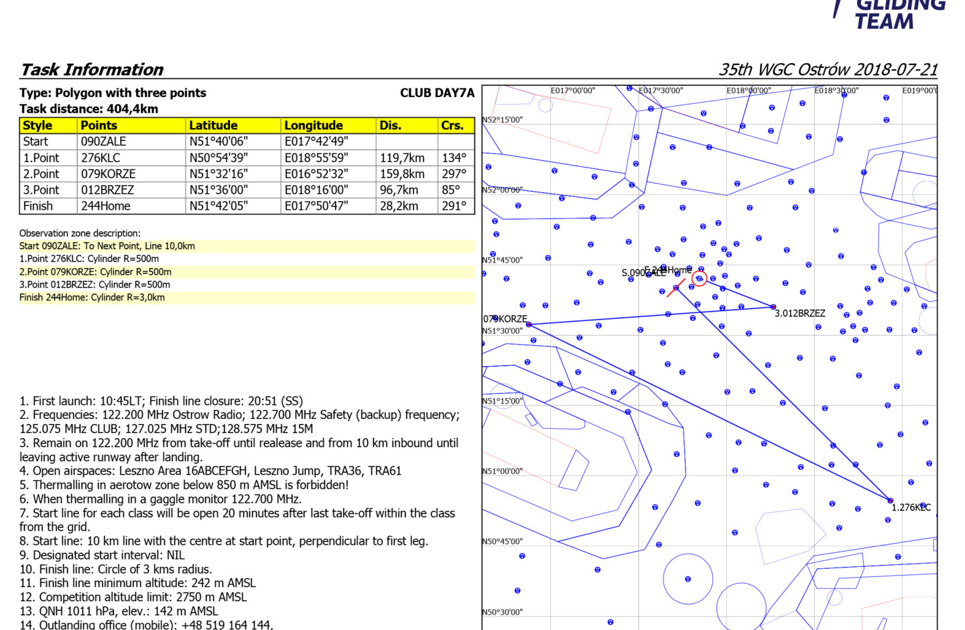Click the Longitude column header
This screenshot has height=630, width=965.
tap(313, 125)
